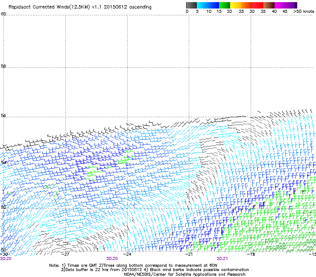
Task: Click the purple '20:20' label below -24
Action: 112,259
